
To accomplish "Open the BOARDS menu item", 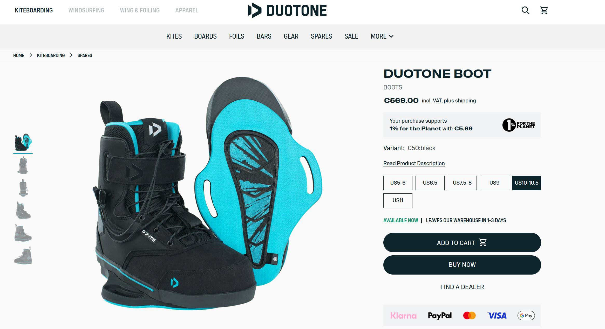I will pyautogui.click(x=205, y=36).
